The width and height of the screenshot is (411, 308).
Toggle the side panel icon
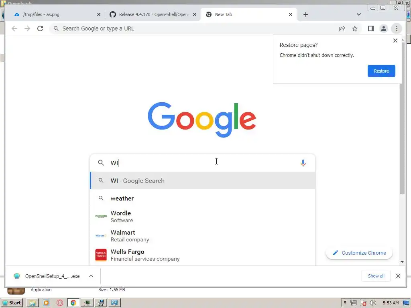[x=370, y=28]
